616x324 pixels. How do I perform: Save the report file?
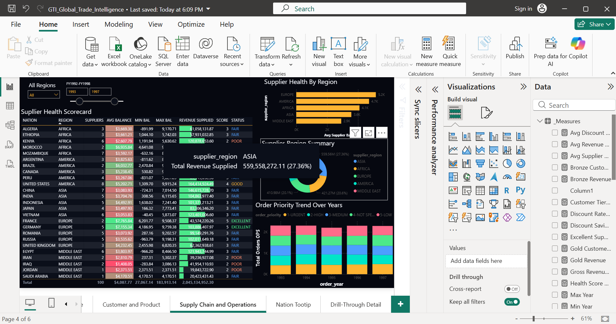coord(12,9)
